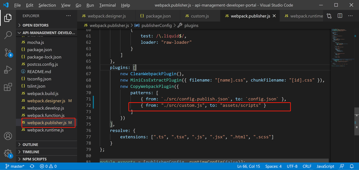Open the Manage gear menu
The image size is (359, 170).
8,153
